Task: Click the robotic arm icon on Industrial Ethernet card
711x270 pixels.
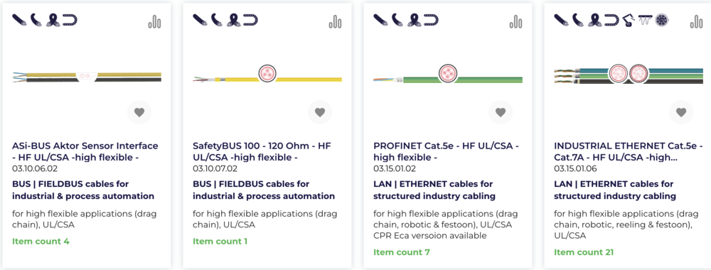Action: pos(629,20)
